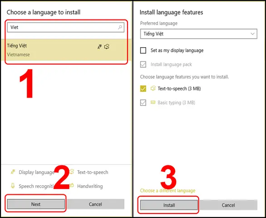Uncheck the Text-to-speech (3 MB) checkbox
Screen dimensions: 266x218
pos(143,89)
